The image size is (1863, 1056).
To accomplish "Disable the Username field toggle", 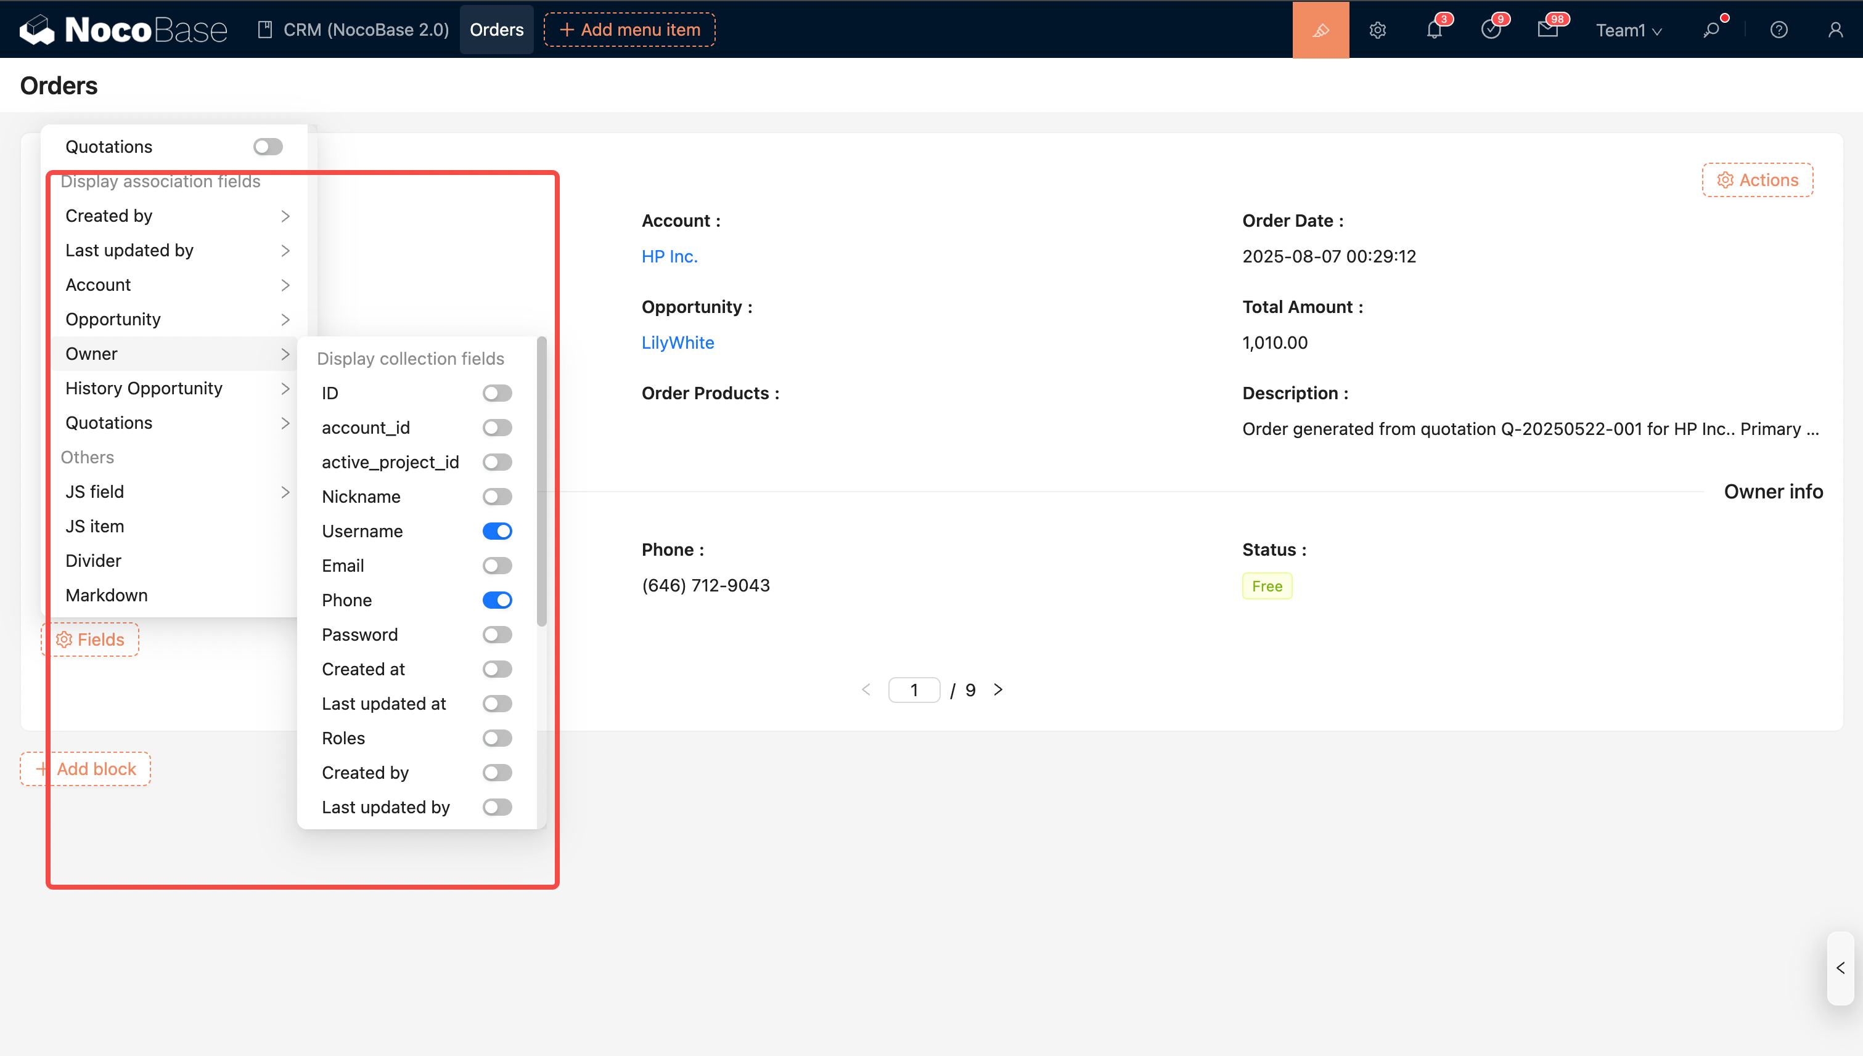I will tap(497, 531).
